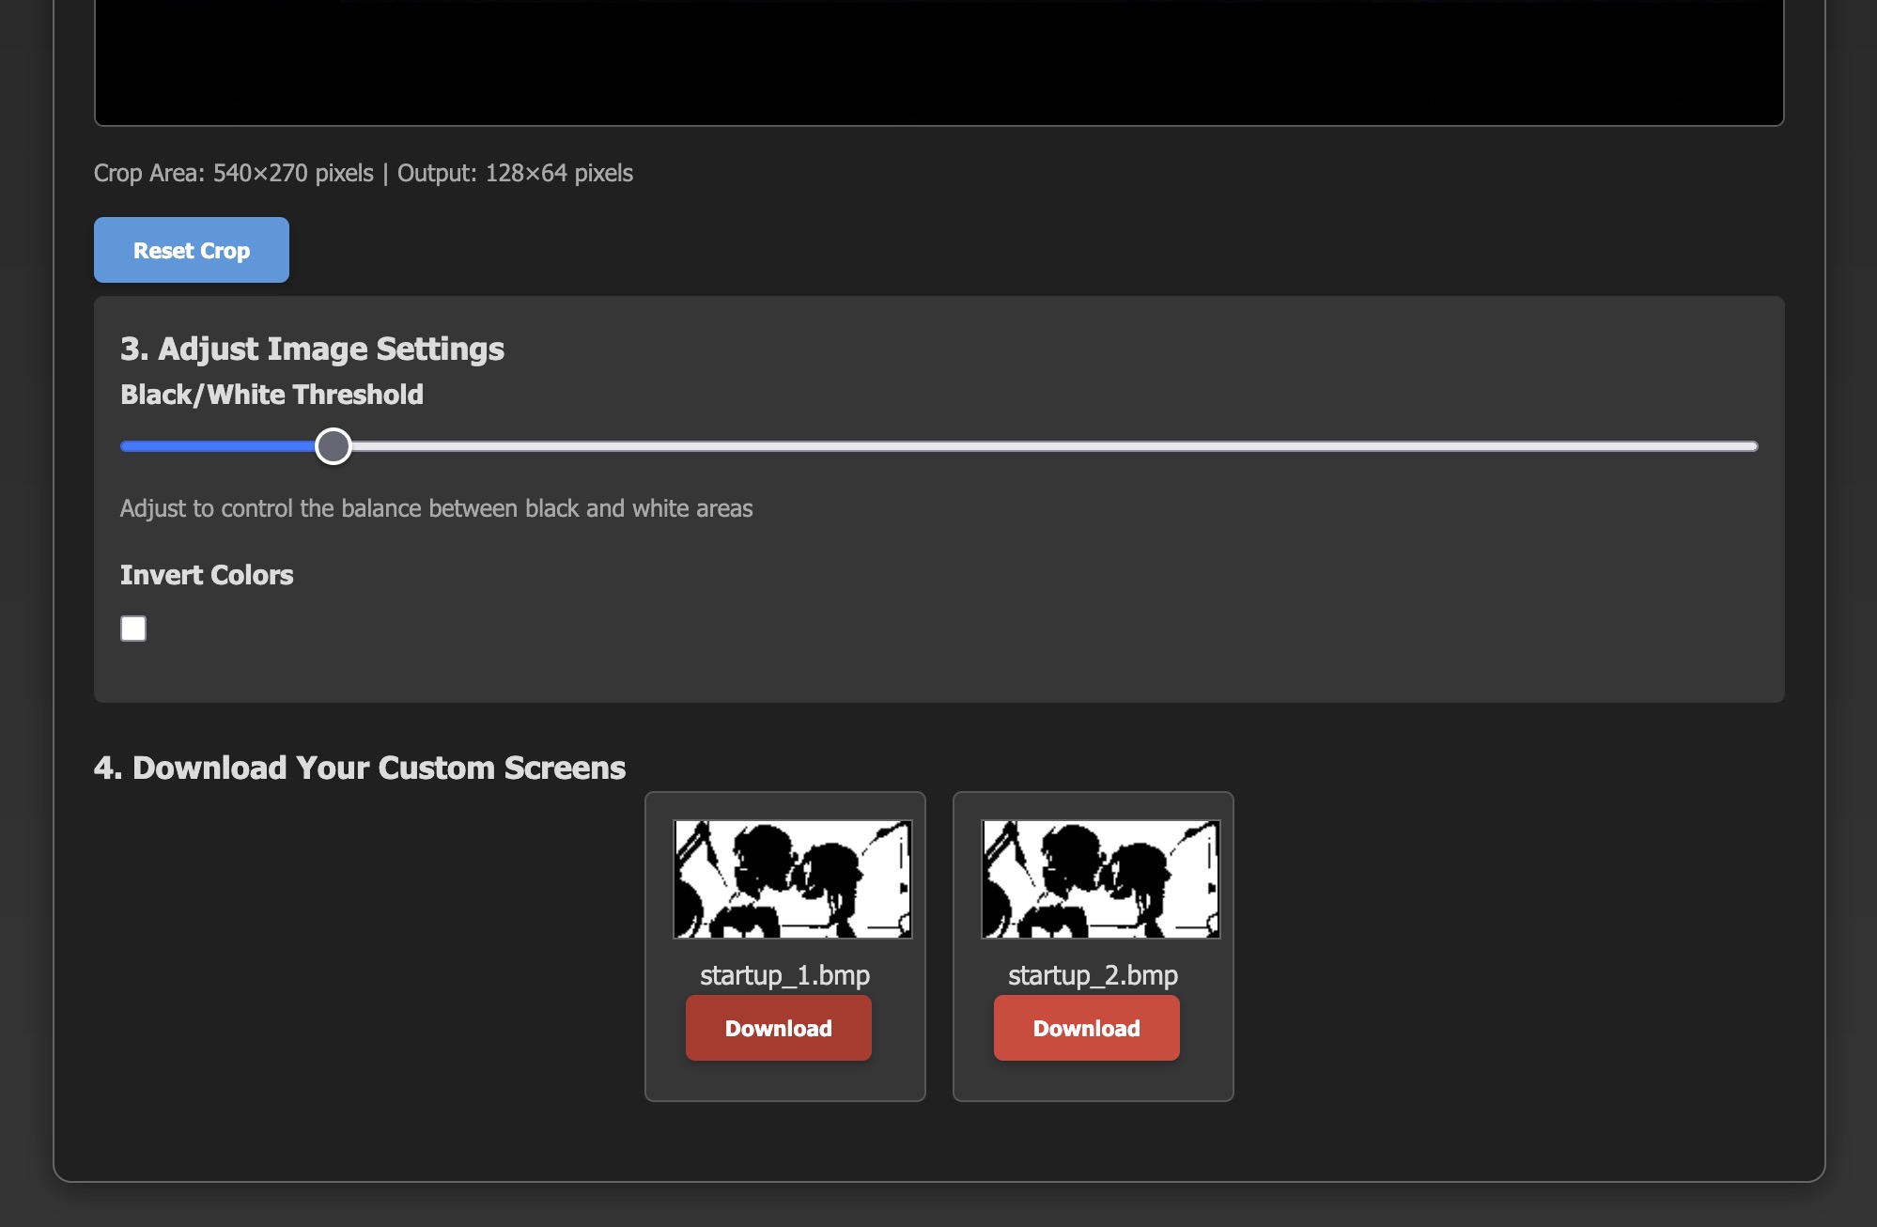Click the Invert Colors label
This screenshot has width=1877, height=1227.
point(207,575)
